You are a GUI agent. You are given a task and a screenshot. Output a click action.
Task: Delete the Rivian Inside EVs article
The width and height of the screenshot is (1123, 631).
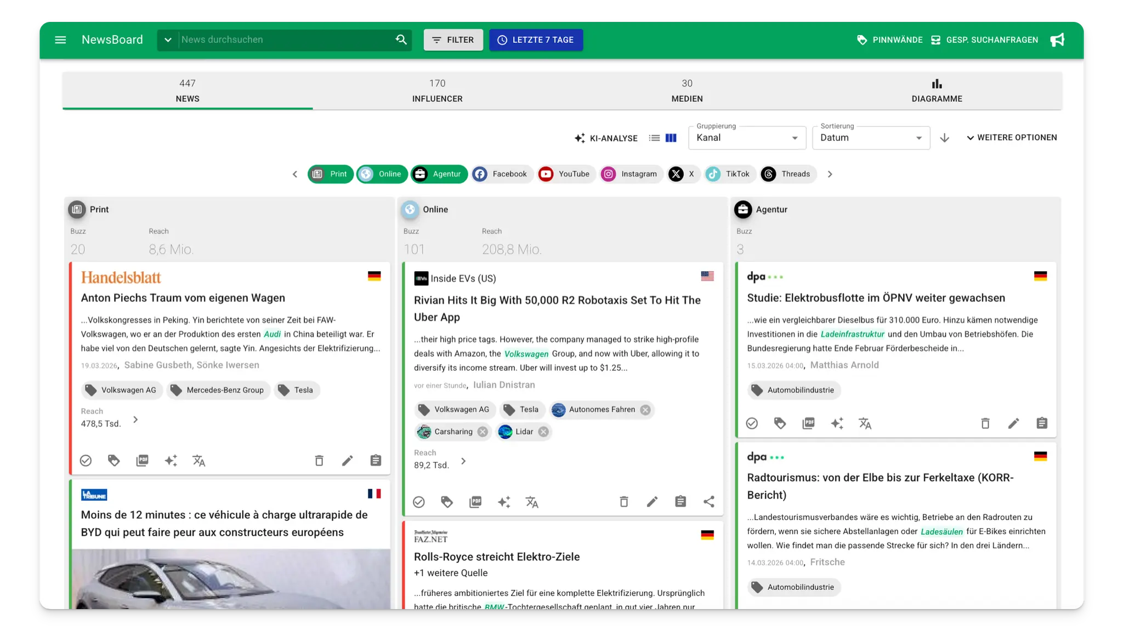click(x=623, y=502)
